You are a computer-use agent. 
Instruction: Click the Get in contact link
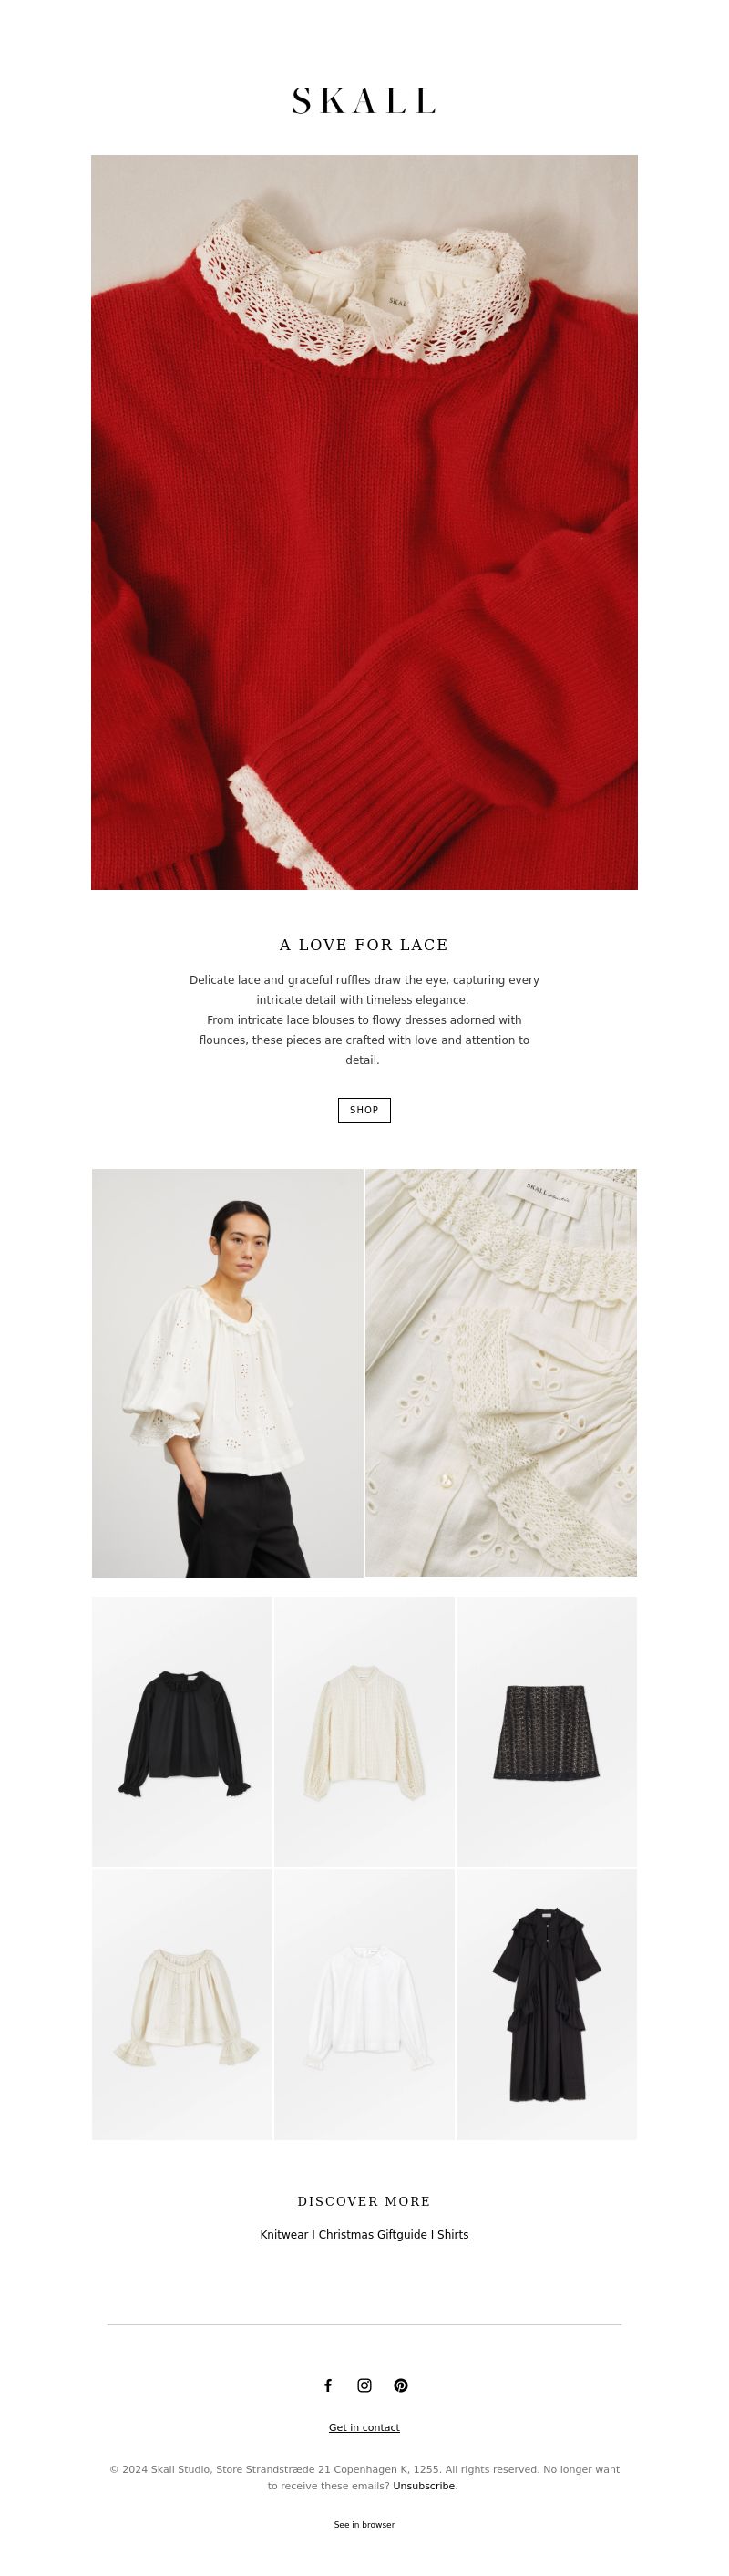(x=364, y=2427)
